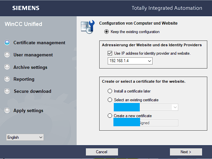Image resolution: width=212 pixels, height=159 pixels.
Task: Toggle Use IP address for identity provider checkbox
Action: point(110,53)
